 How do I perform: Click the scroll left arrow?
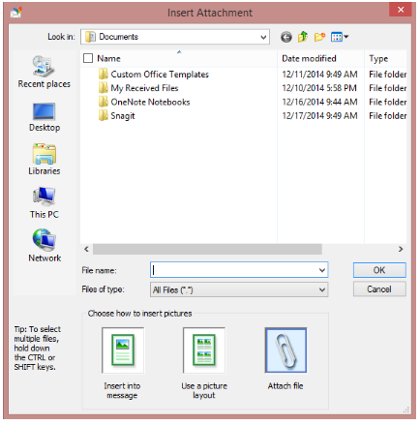pos(86,249)
